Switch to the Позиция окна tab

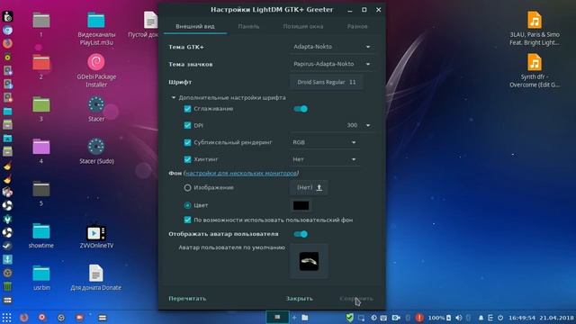[303, 26]
